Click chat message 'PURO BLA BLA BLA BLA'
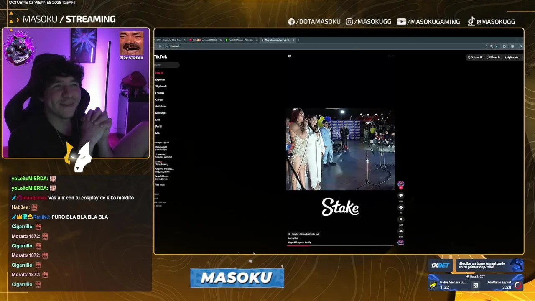The image size is (535, 301). coord(79,217)
